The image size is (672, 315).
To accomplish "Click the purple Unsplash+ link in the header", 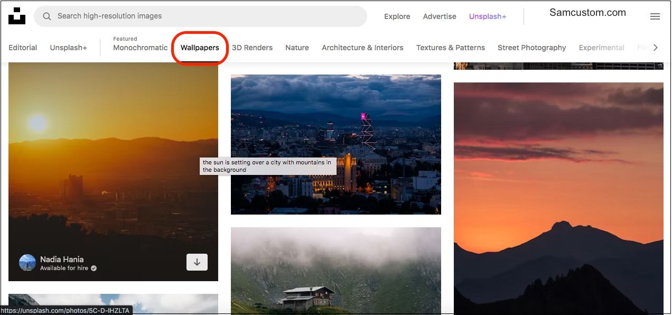I will pyautogui.click(x=488, y=16).
